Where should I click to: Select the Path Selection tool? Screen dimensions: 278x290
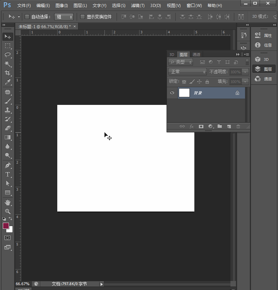8,183
